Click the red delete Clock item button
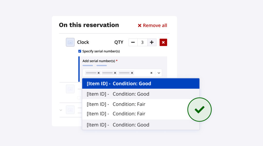 [x=163, y=42]
